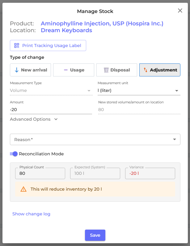Screen dimensions: 190x246
Task: Click the Amount input field
Action: coord(51,110)
